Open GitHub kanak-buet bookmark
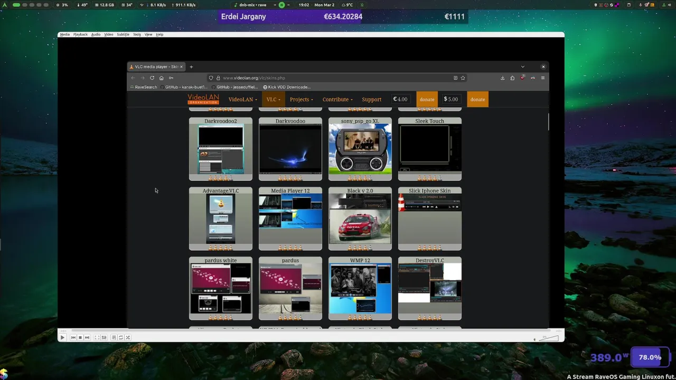 pyautogui.click(x=183, y=87)
